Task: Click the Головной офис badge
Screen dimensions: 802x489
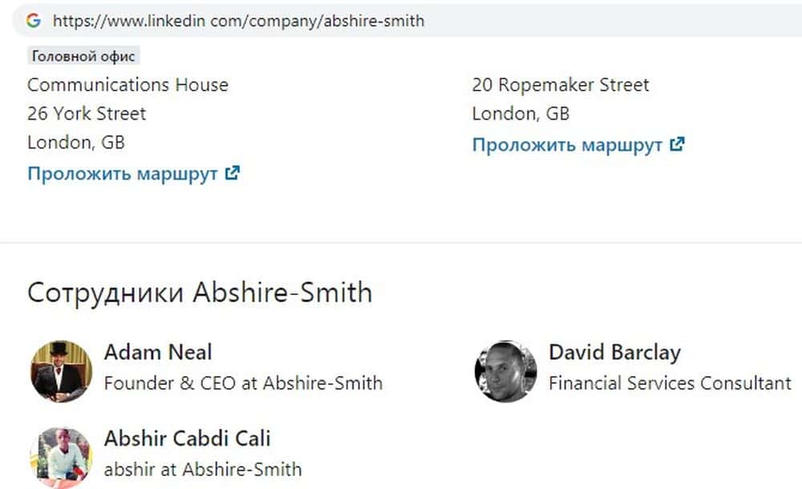Action: click(x=84, y=56)
